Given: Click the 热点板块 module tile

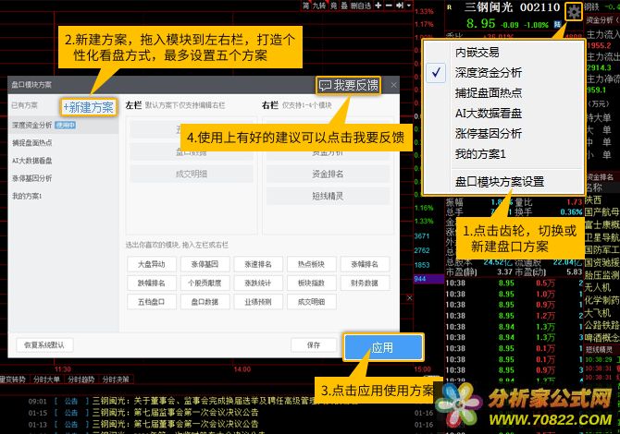Looking at the screenshot, I should (312, 264).
